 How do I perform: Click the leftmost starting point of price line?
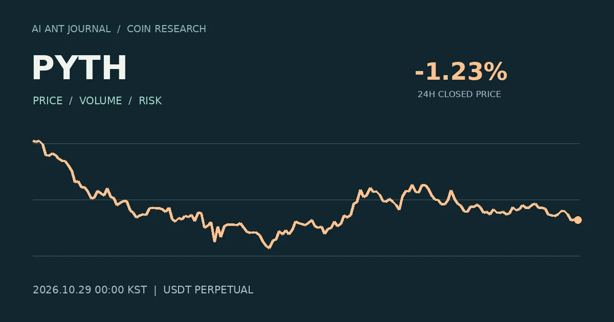click(33, 141)
